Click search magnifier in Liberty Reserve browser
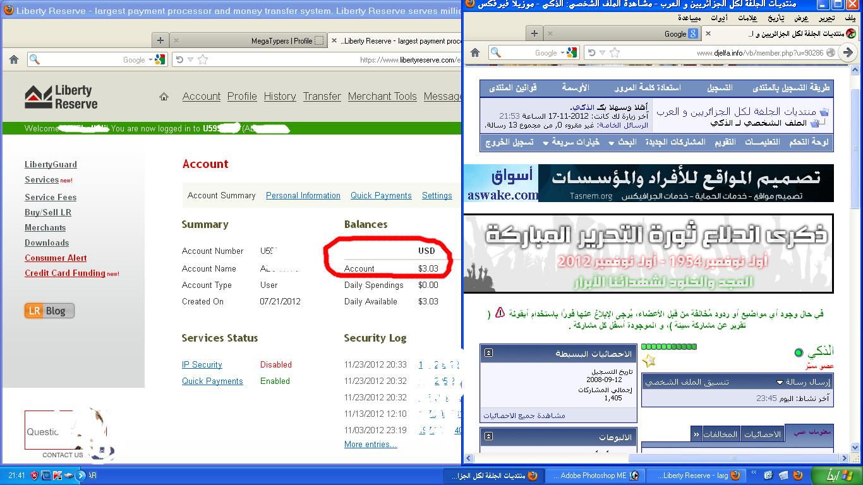The height and width of the screenshot is (485, 863). (x=35, y=59)
